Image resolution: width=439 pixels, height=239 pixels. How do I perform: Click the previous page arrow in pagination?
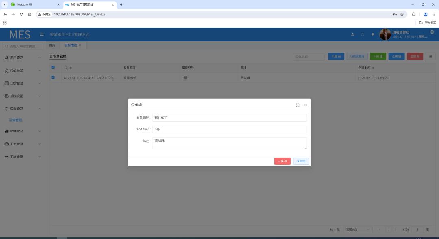click(x=380, y=230)
